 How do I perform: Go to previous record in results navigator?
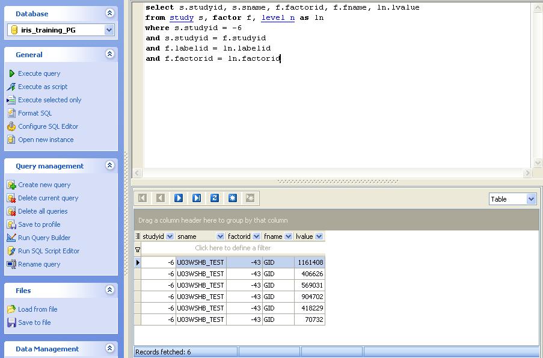click(x=161, y=198)
